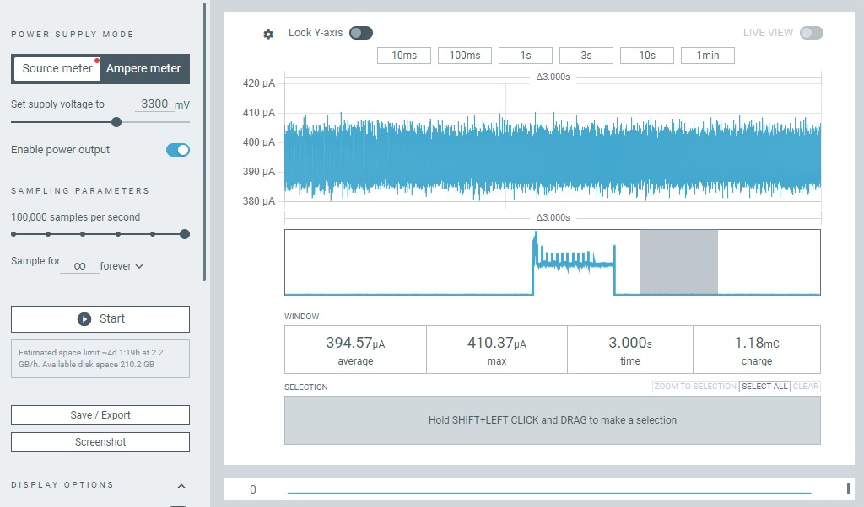Select the 1s time window

click(x=526, y=56)
